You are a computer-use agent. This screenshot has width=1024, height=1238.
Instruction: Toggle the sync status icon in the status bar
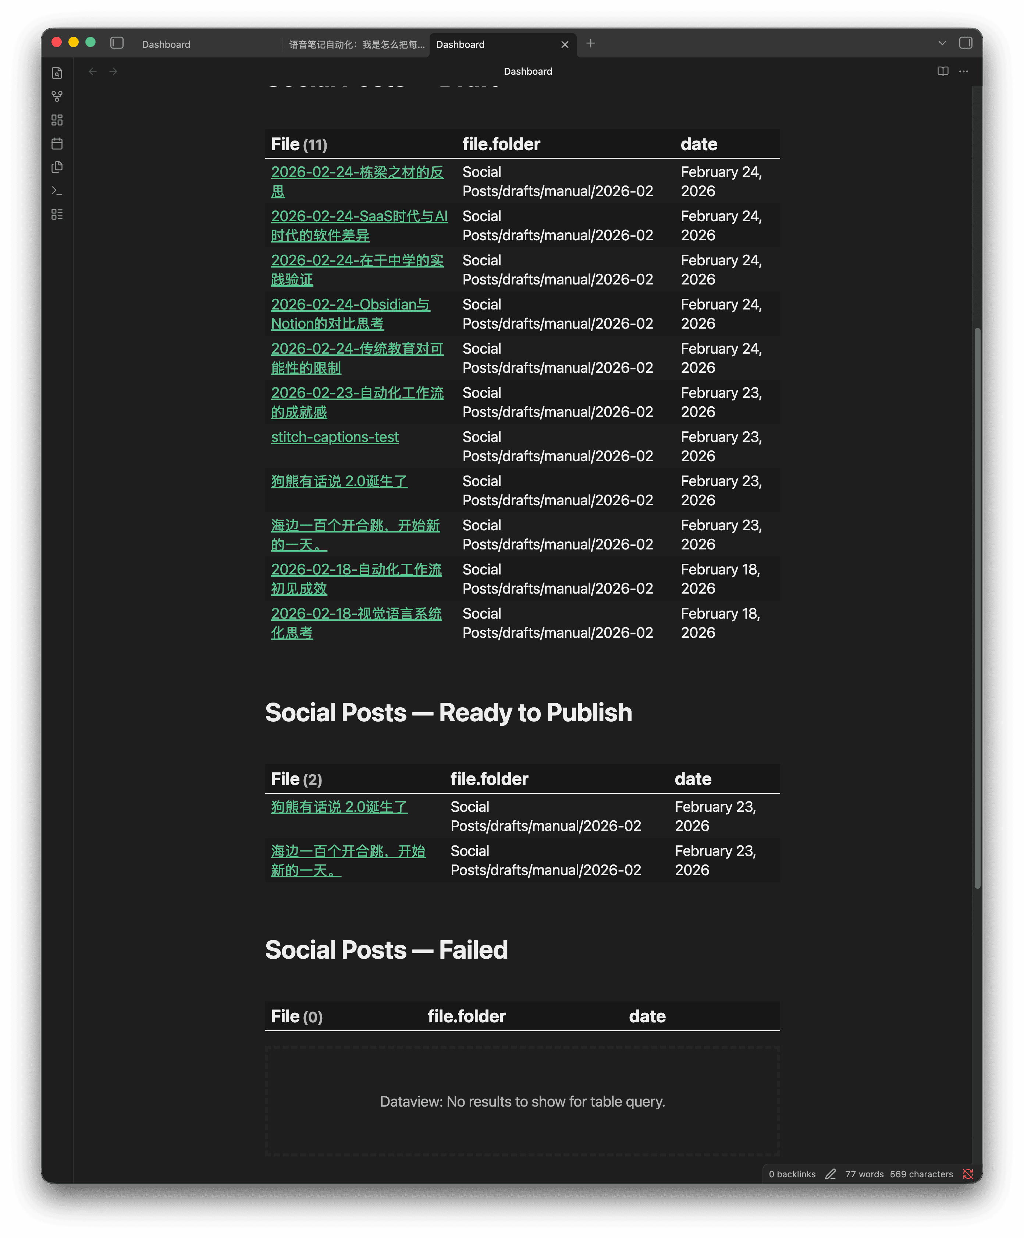pyautogui.click(x=968, y=1174)
